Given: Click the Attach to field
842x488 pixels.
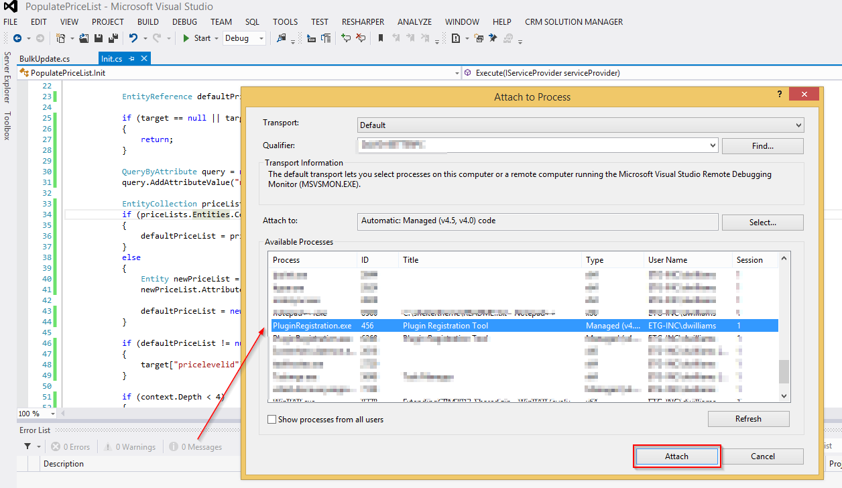Looking at the screenshot, I should (x=538, y=221).
